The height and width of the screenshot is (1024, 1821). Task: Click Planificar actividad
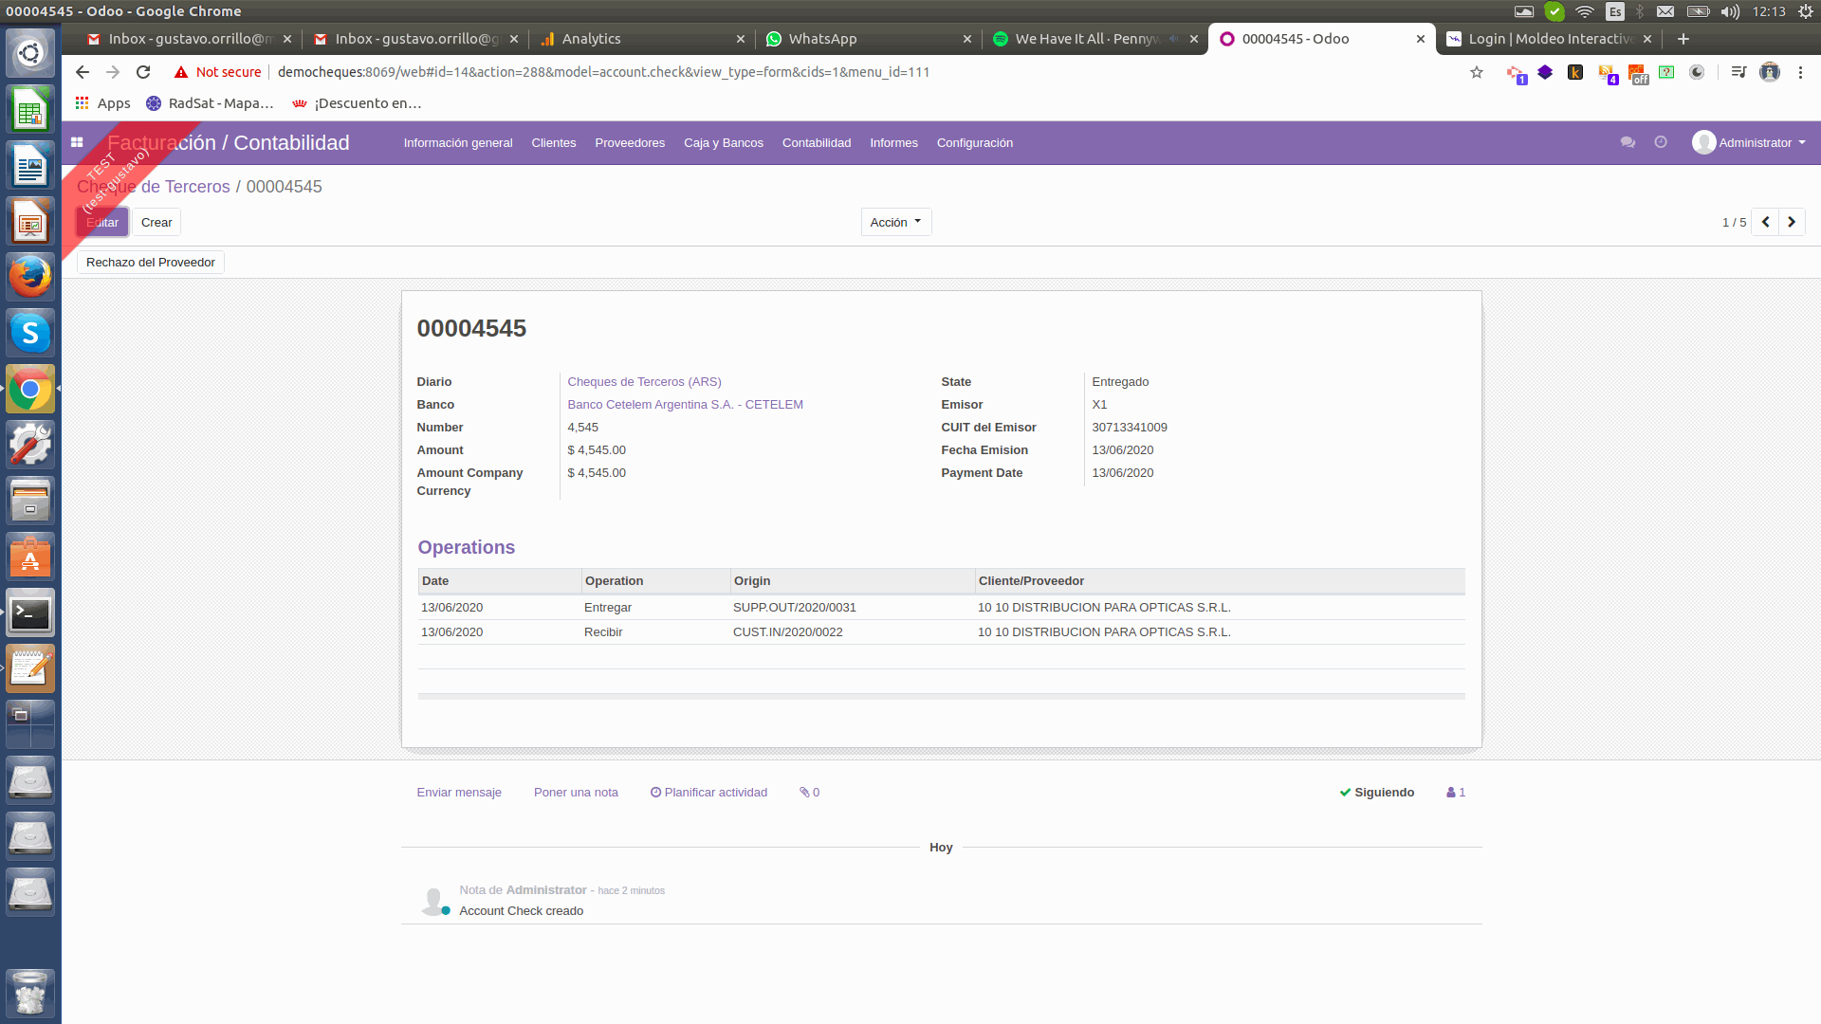pyautogui.click(x=708, y=793)
